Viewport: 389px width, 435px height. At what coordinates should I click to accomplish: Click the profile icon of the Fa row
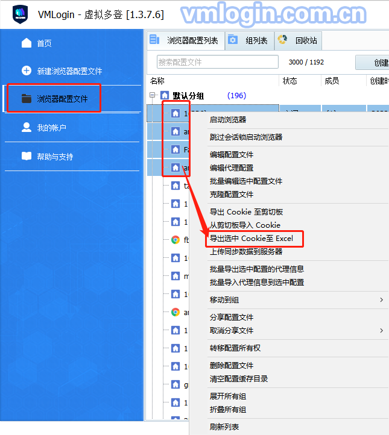coord(176,149)
